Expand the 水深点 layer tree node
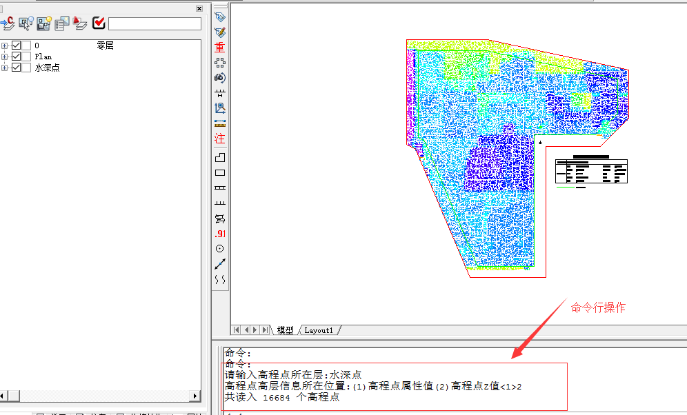This screenshot has height=415, width=687. [x=5, y=68]
